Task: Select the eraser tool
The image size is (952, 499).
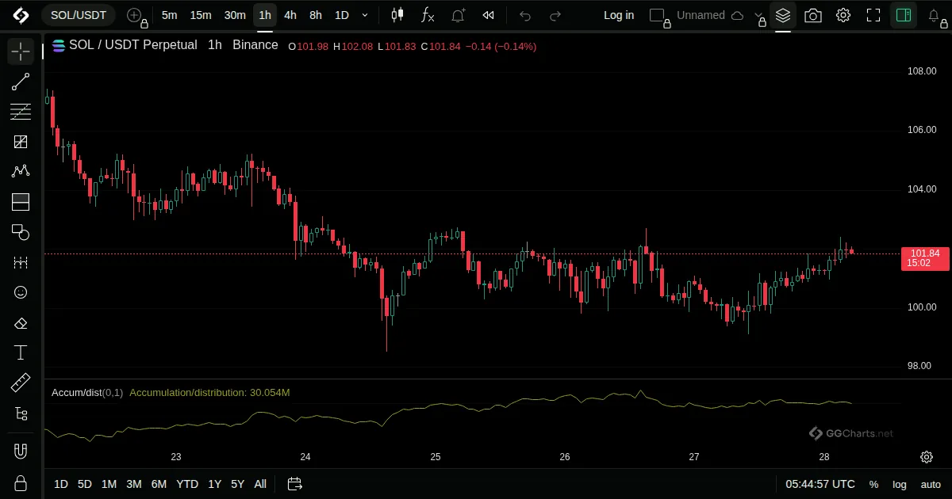Action: (21, 322)
